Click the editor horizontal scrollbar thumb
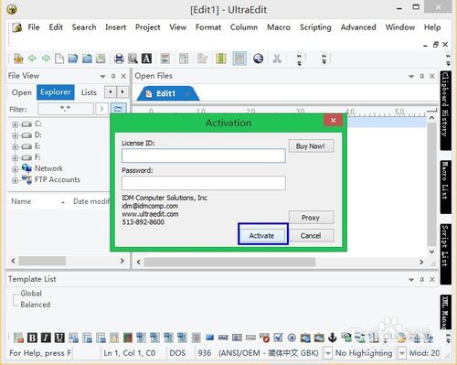The image size is (457, 365). [229, 262]
